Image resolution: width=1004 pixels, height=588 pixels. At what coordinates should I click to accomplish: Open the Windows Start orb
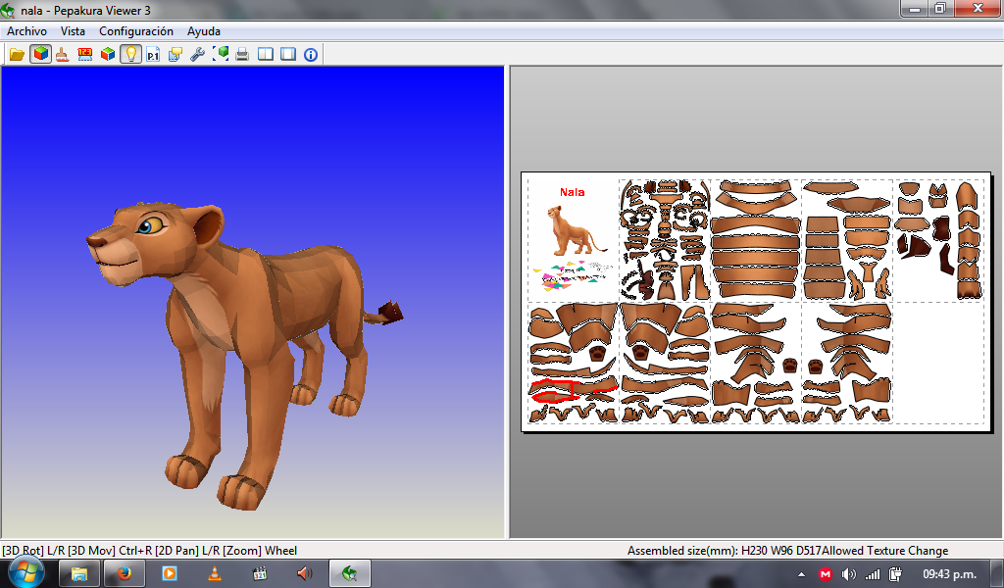tap(25, 572)
